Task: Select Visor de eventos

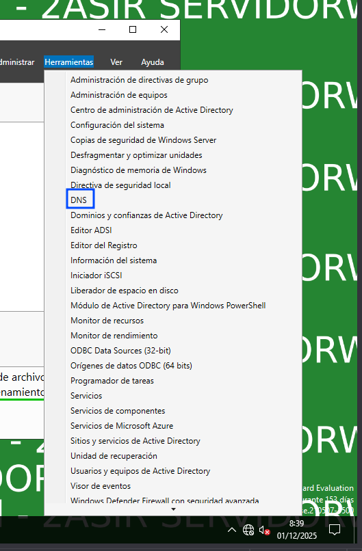Action: pos(101,486)
